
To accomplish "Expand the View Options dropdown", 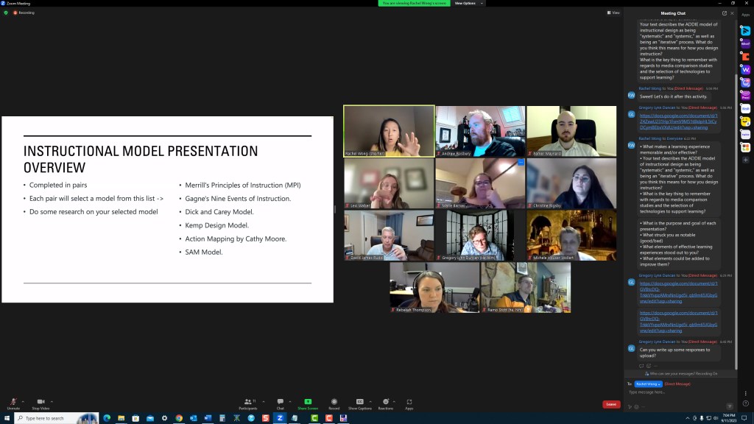I will [x=468, y=3].
